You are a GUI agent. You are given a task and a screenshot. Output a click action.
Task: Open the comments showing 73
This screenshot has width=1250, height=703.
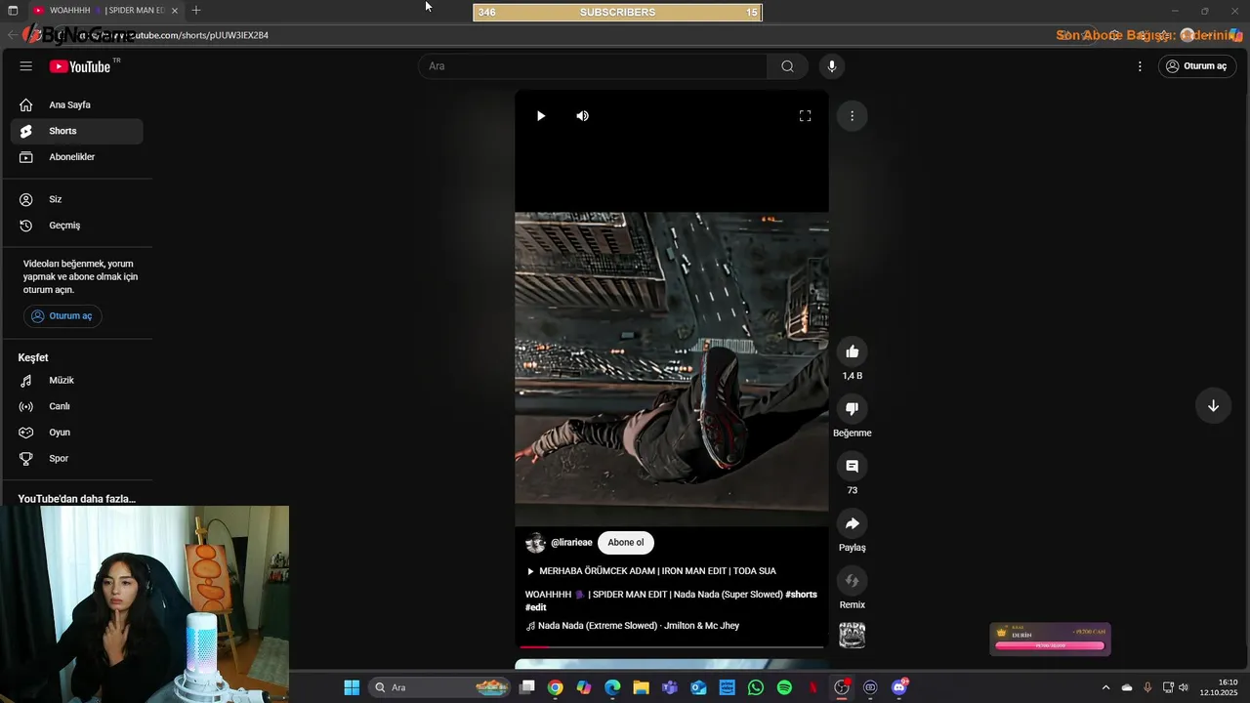[x=852, y=467]
